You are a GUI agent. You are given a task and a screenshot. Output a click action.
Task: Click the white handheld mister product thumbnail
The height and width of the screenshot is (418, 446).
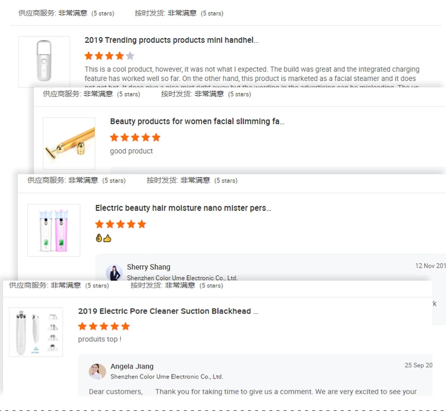click(x=44, y=61)
